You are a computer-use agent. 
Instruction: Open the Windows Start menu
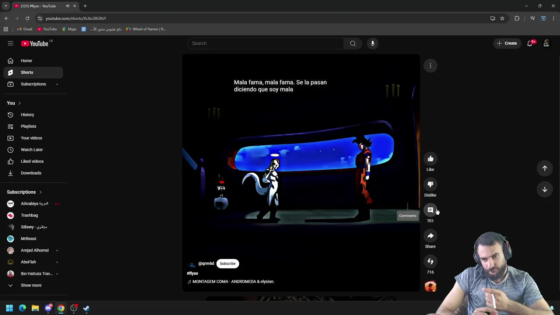[x=10, y=308]
